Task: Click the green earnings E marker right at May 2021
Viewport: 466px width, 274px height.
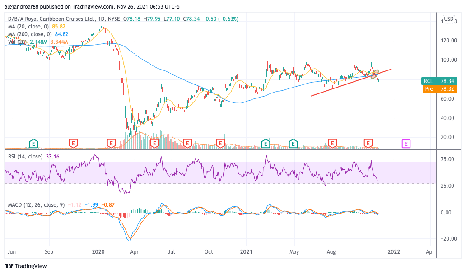Action: tap(294, 144)
